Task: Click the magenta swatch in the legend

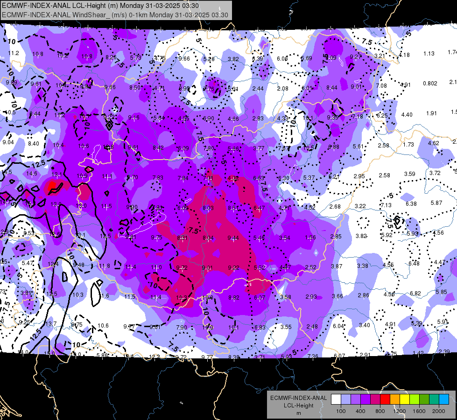Action: (375, 399)
